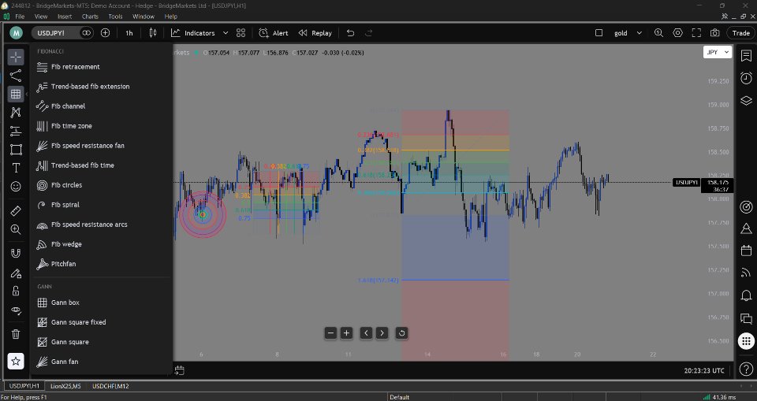The height and width of the screenshot is (401, 757).
Task: Open the Charts menu
Action: click(90, 17)
